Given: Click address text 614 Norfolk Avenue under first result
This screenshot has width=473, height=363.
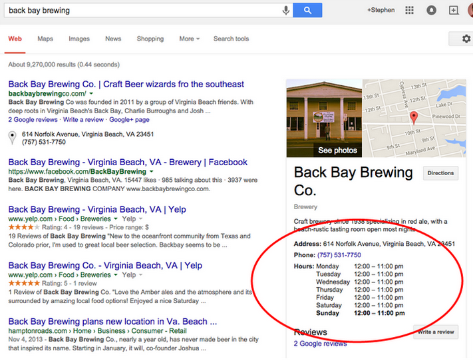Looking at the screenshot, I should [x=88, y=134].
